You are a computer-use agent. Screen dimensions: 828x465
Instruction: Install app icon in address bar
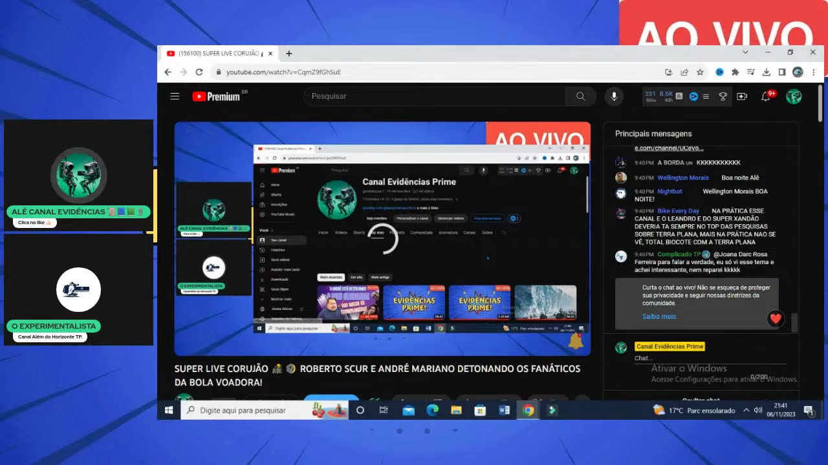pos(668,72)
